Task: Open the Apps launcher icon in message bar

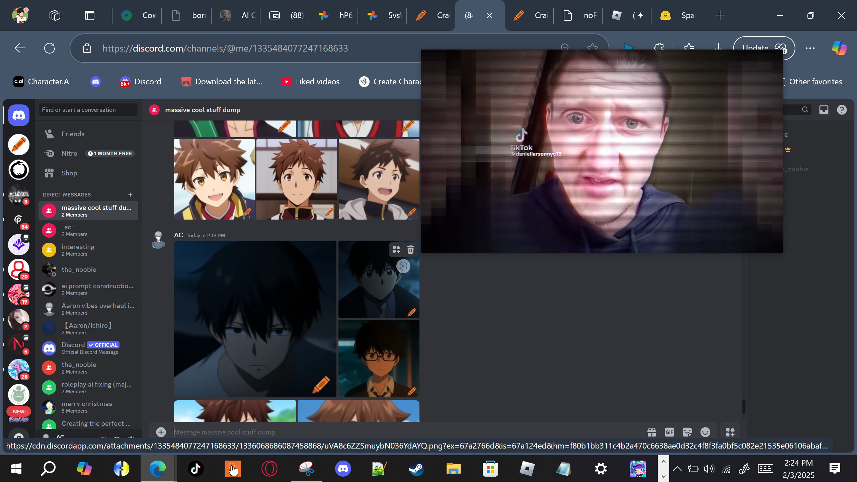Action: point(730,432)
